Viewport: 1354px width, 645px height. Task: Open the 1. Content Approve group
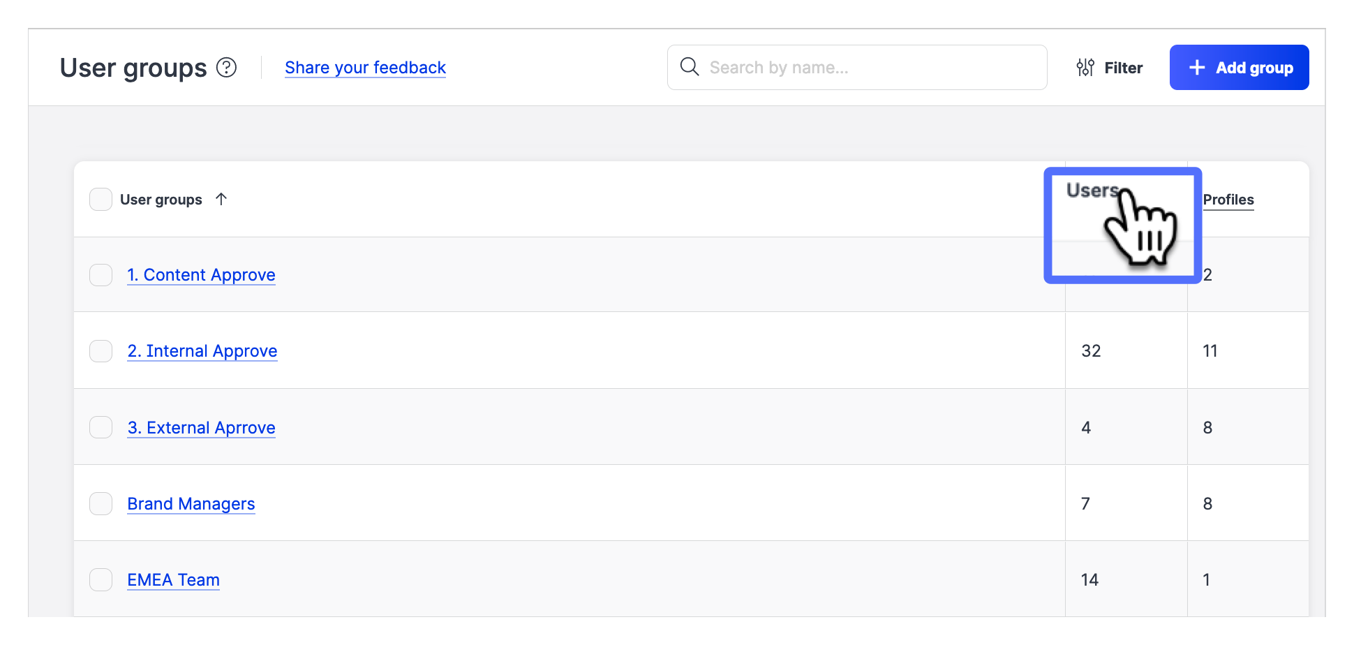pos(201,274)
